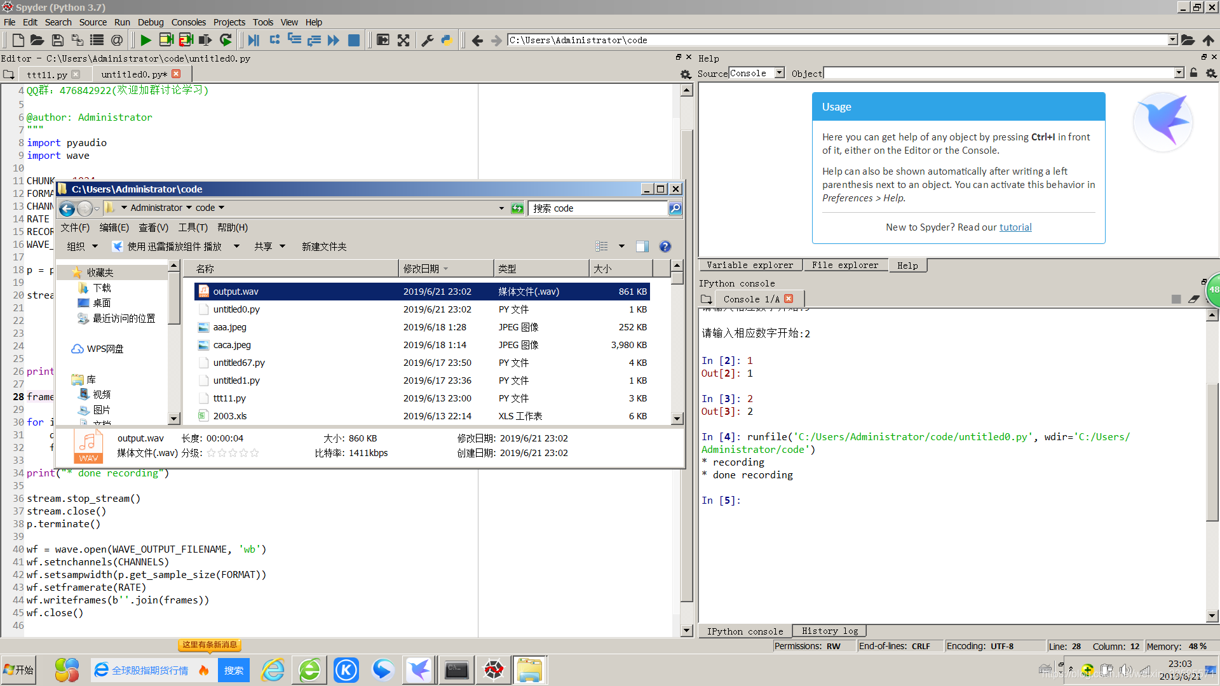Click the tutorial link in Help panel
Screen dimensions: 1220x686
pos(1015,227)
